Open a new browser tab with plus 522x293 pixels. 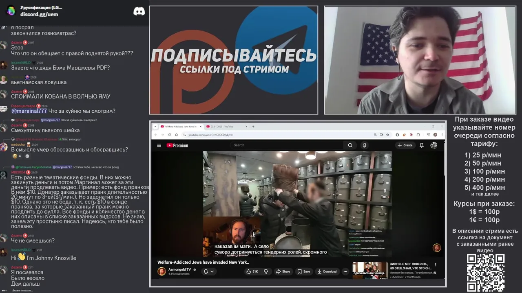(253, 127)
